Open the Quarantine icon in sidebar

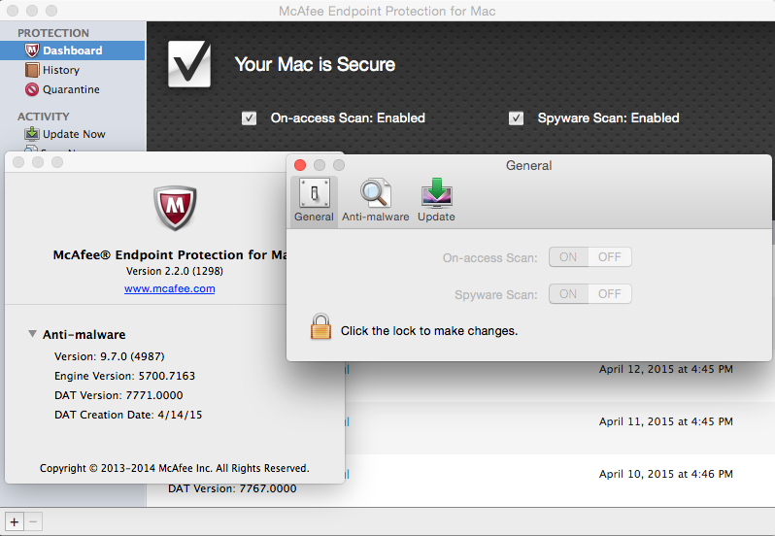point(32,89)
